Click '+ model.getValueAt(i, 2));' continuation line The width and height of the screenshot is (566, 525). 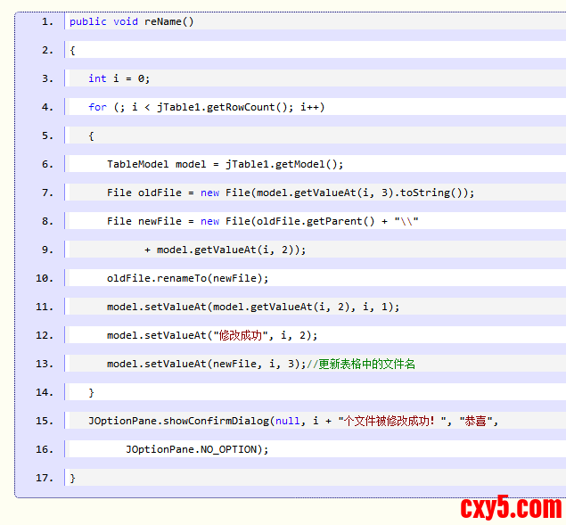225,250
